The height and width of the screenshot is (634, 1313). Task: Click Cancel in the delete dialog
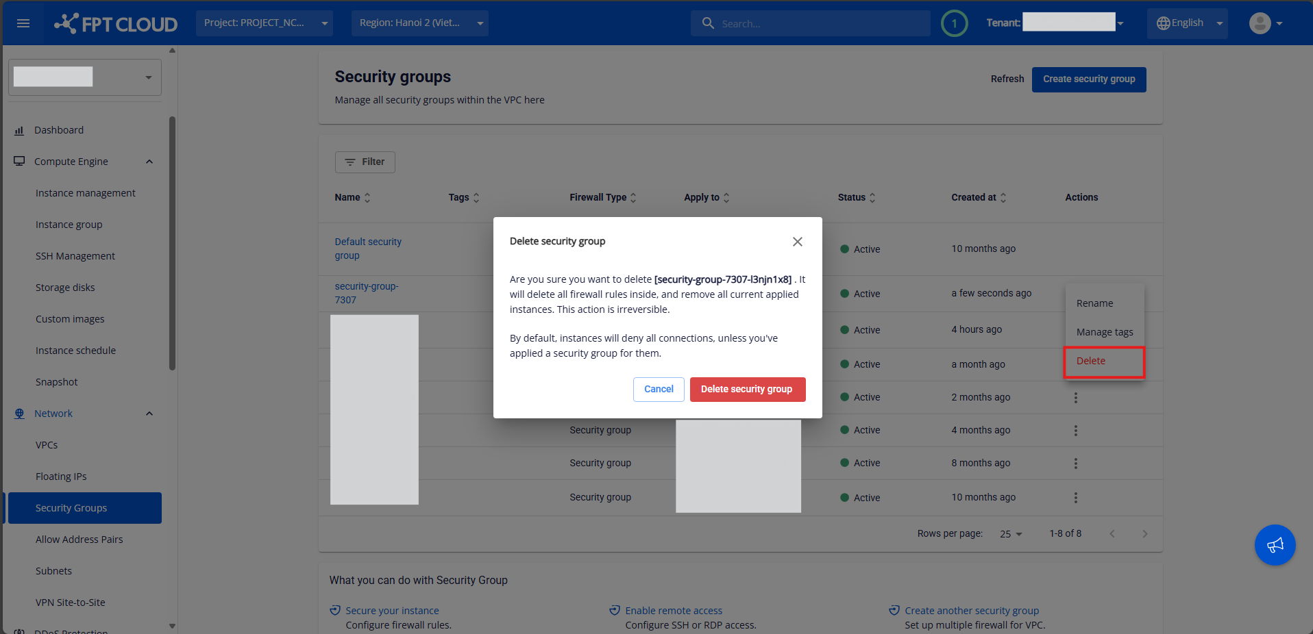(x=659, y=389)
